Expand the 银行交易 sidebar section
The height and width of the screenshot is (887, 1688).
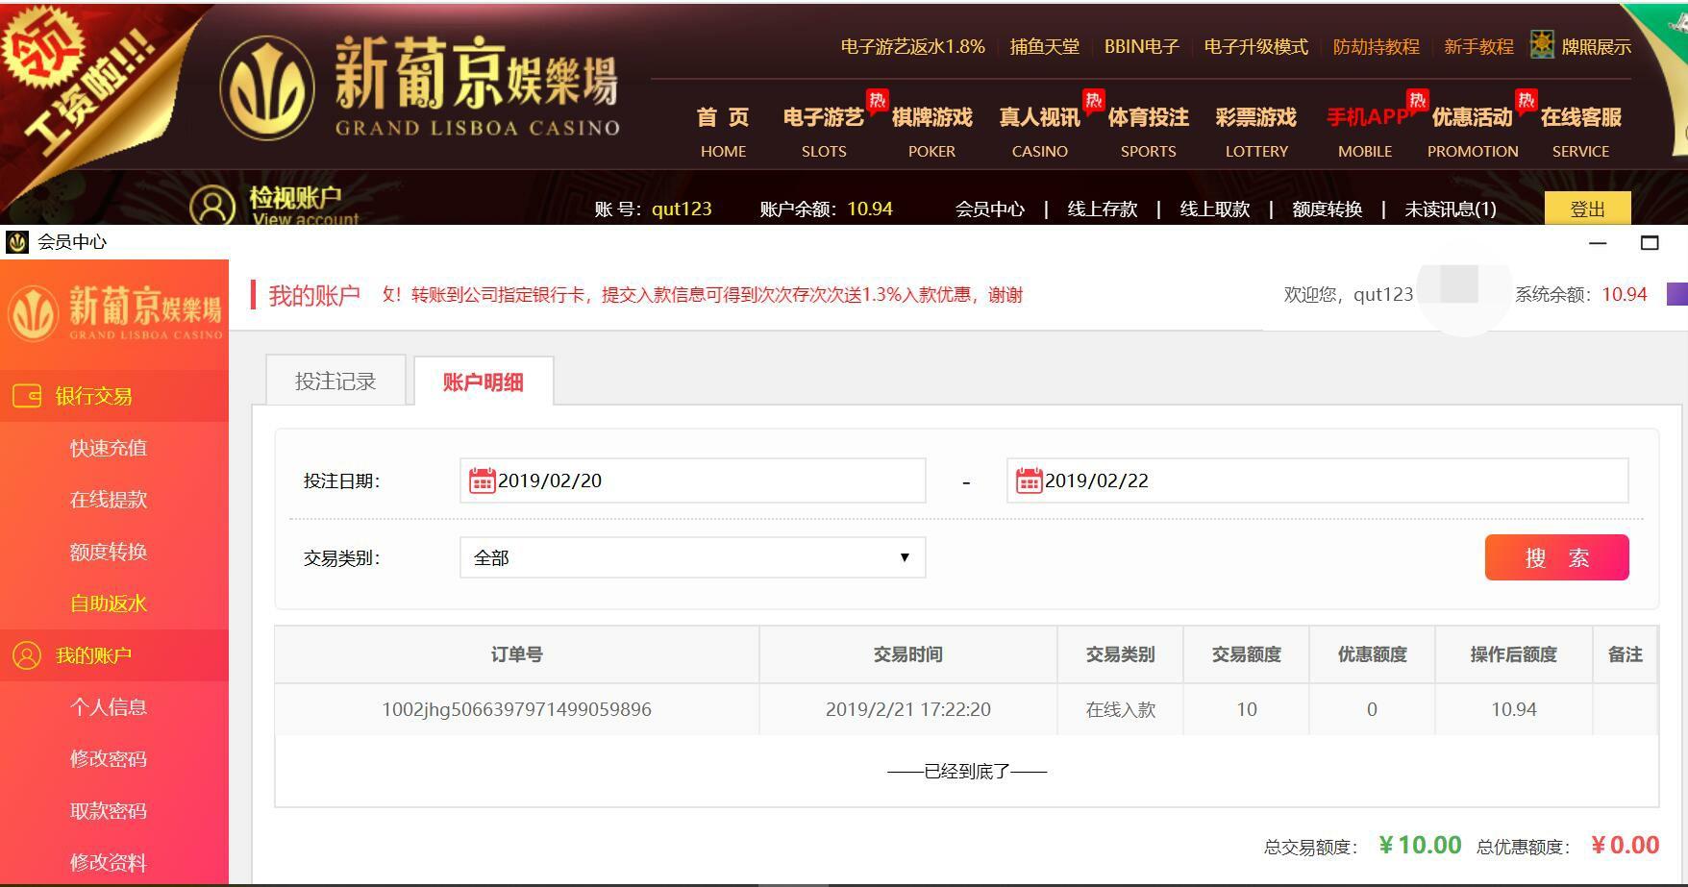coord(114,396)
